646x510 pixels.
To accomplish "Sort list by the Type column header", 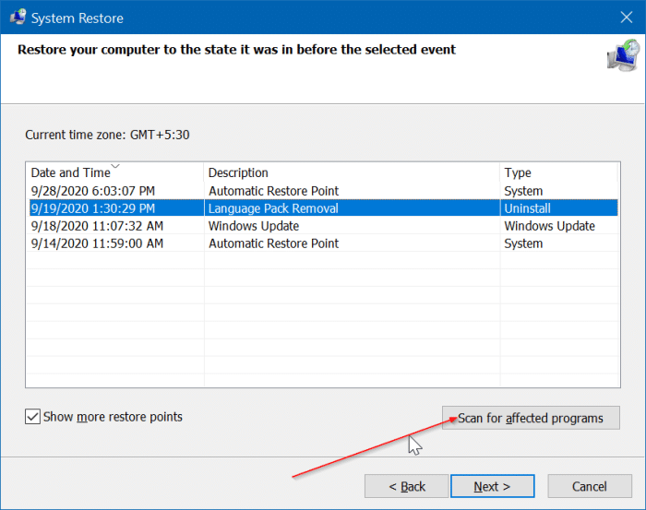I will point(559,172).
